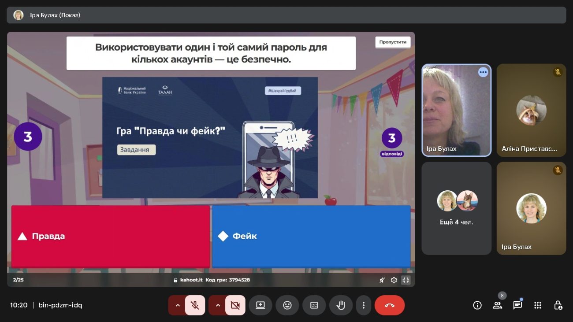Open activities grid icon

[538, 305]
